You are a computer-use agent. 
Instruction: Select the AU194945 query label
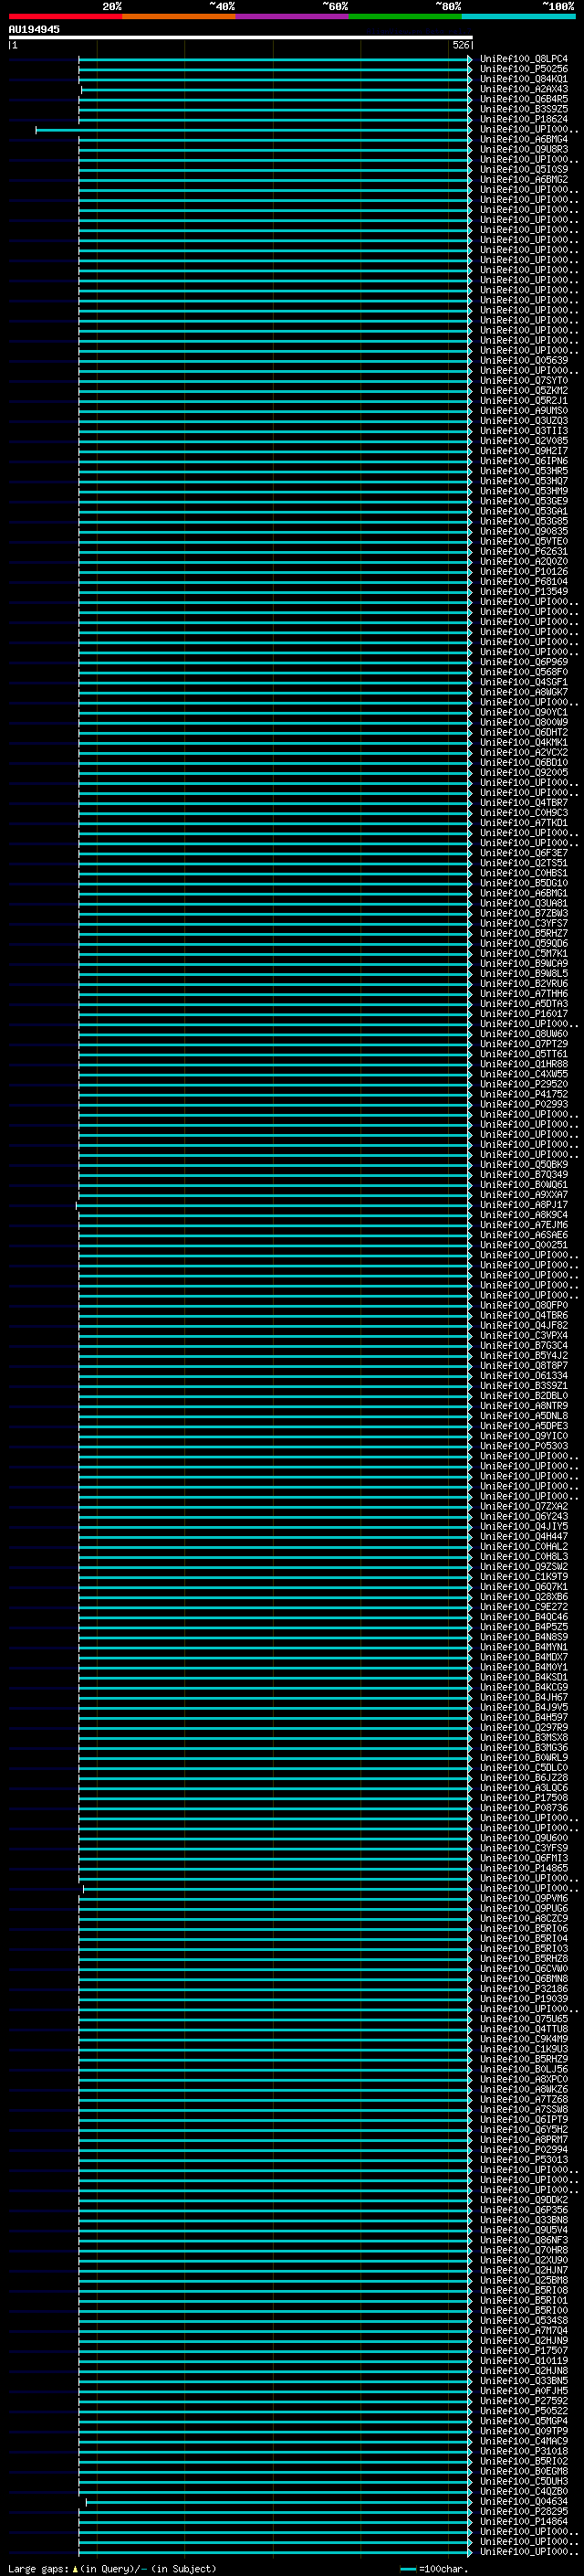coord(34,30)
